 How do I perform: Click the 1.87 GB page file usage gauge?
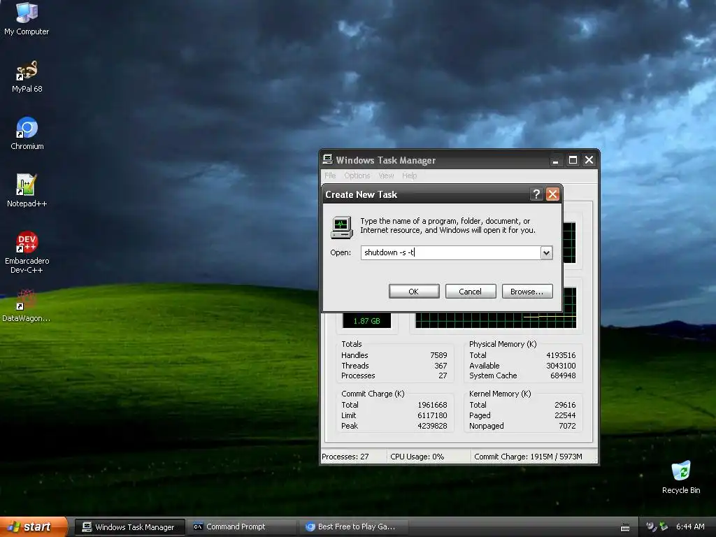click(366, 320)
